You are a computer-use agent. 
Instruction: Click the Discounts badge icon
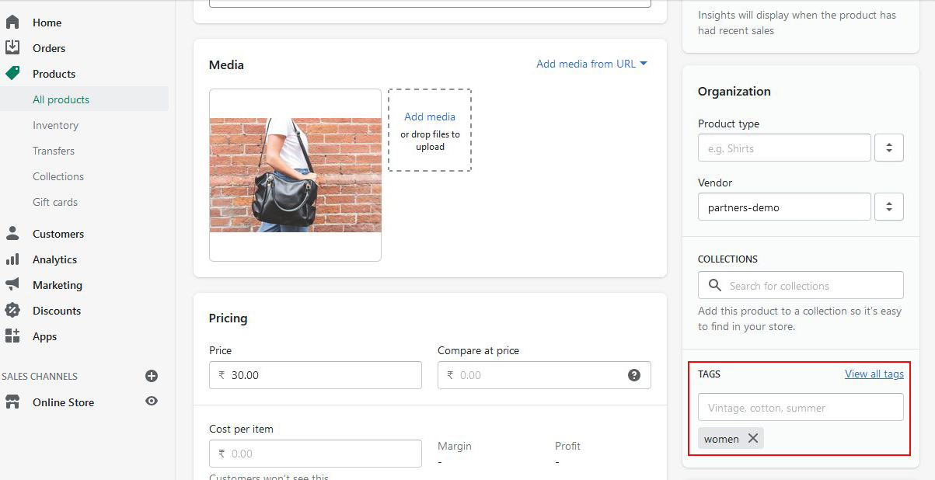[x=12, y=311]
